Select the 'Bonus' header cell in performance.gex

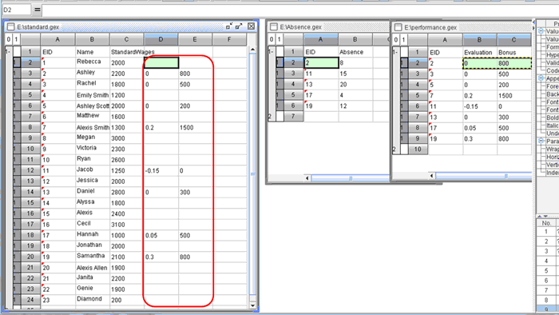(514, 53)
